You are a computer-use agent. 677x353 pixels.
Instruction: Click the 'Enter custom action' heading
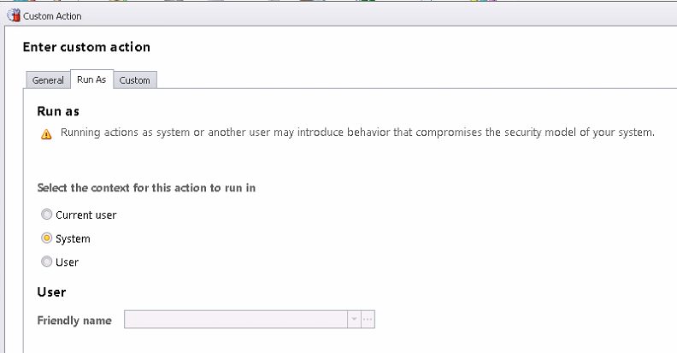point(86,47)
